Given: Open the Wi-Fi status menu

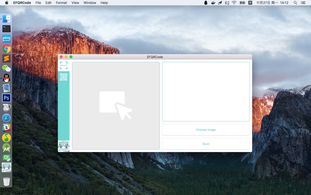Looking at the screenshot, I should pos(234,3).
